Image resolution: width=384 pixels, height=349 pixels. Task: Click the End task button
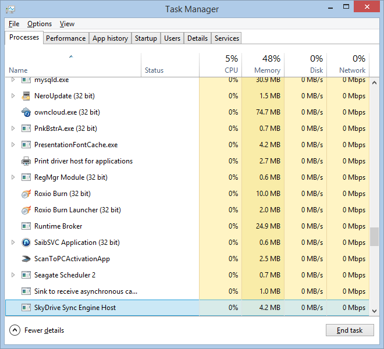pos(350,330)
